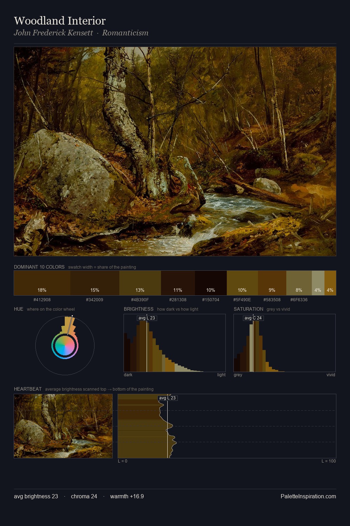The height and width of the screenshot is (526, 350).
Task: Open the main Woodland Interior painting
Action: (x=175, y=151)
